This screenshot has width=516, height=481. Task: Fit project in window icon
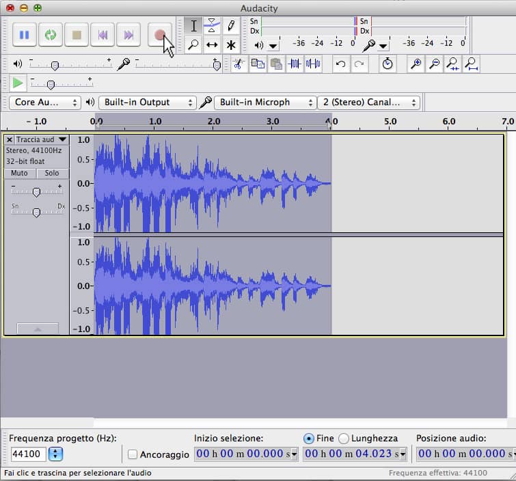click(x=472, y=64)
